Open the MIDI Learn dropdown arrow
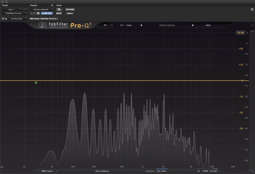255x174 pixels. [57, 171]
